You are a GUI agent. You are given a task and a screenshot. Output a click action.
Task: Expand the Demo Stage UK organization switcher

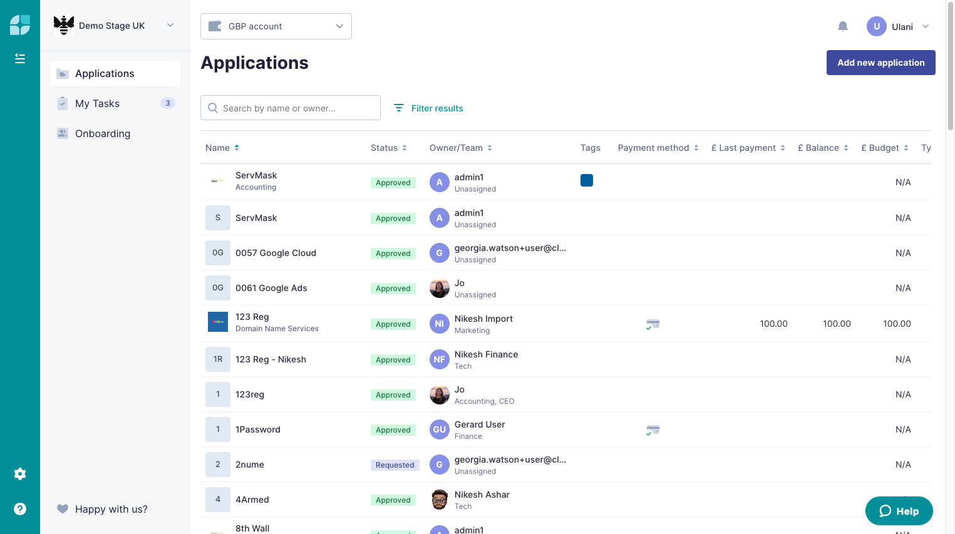click(170, 25)
